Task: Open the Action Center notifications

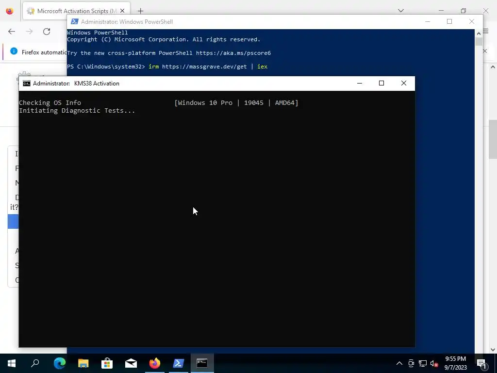Action: pos(481,363)
